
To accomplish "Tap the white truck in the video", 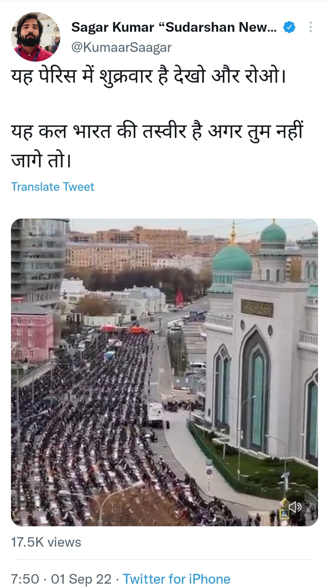I will [155, 414].
